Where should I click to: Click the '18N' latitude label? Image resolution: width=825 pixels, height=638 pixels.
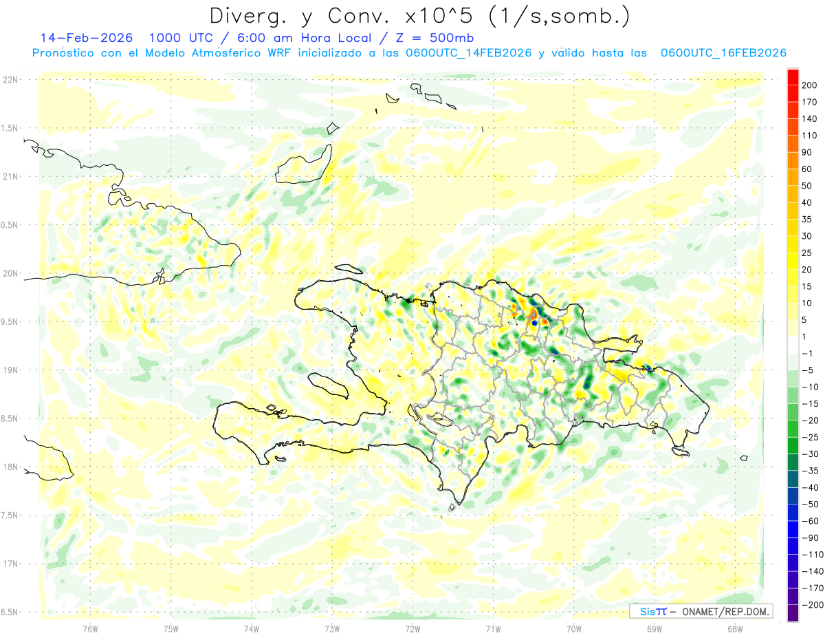10,467
